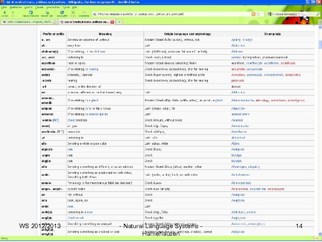The width and height of the screenshot is (322, 242).
Task: Open the Myalgia link in -algia row
Action: click(x=237, y=156)
